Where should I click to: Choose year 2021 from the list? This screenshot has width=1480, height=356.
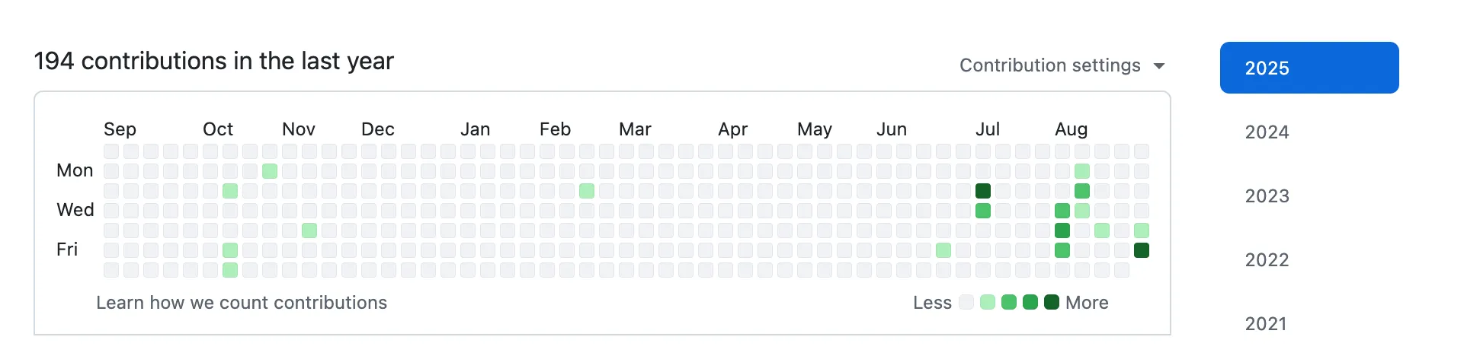pyautogui.click(x=1266, y=324)
